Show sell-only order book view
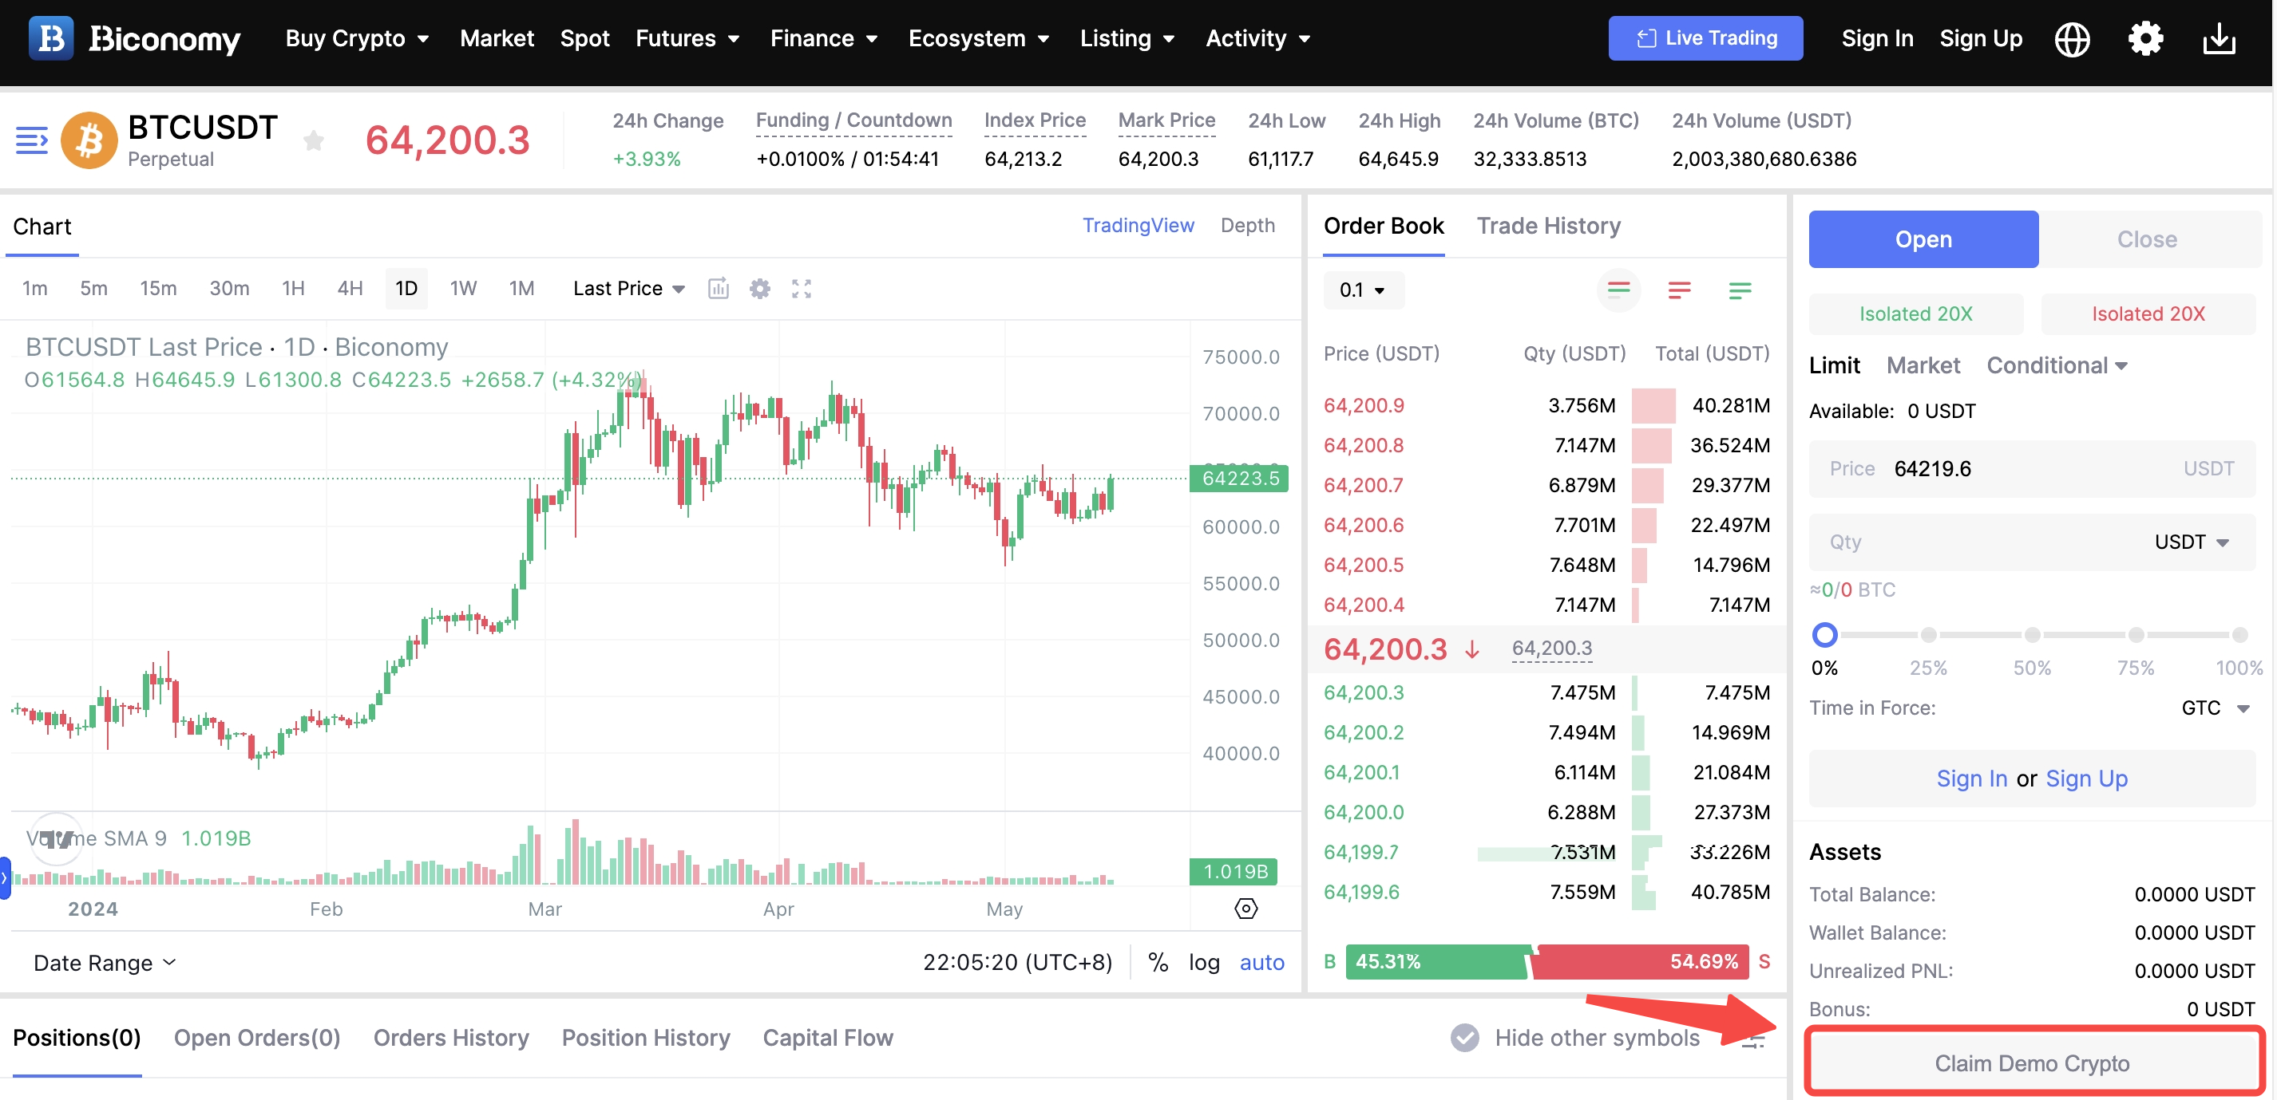Screen dimensions: 2277x1100 1678,290
